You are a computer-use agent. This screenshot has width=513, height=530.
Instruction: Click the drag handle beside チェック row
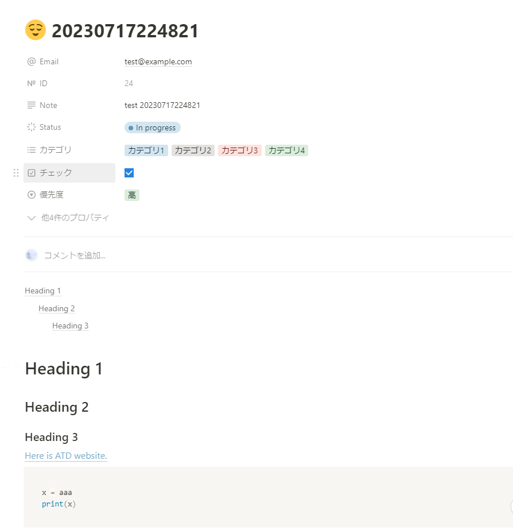tap(16, 172)
